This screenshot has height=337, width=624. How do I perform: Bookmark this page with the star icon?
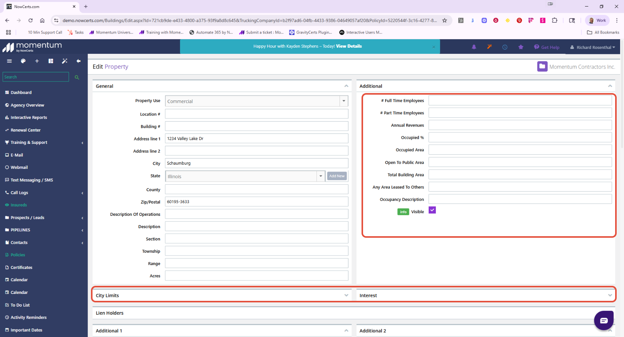[444, 20]
